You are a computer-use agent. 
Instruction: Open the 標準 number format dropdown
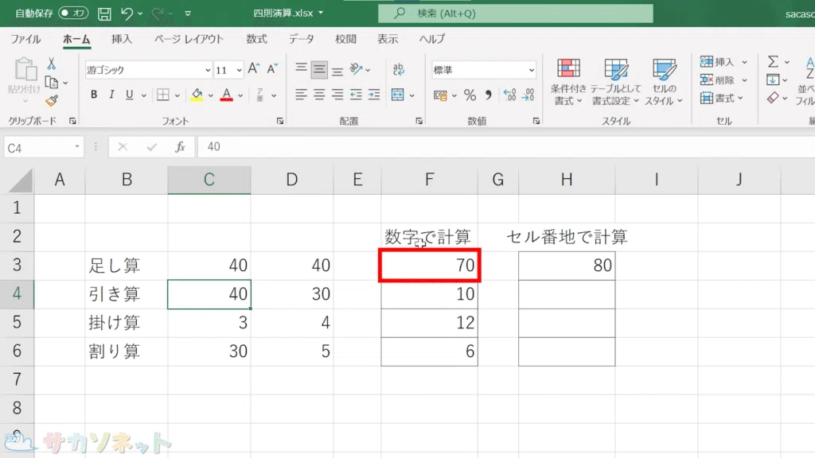pos(531,70)
